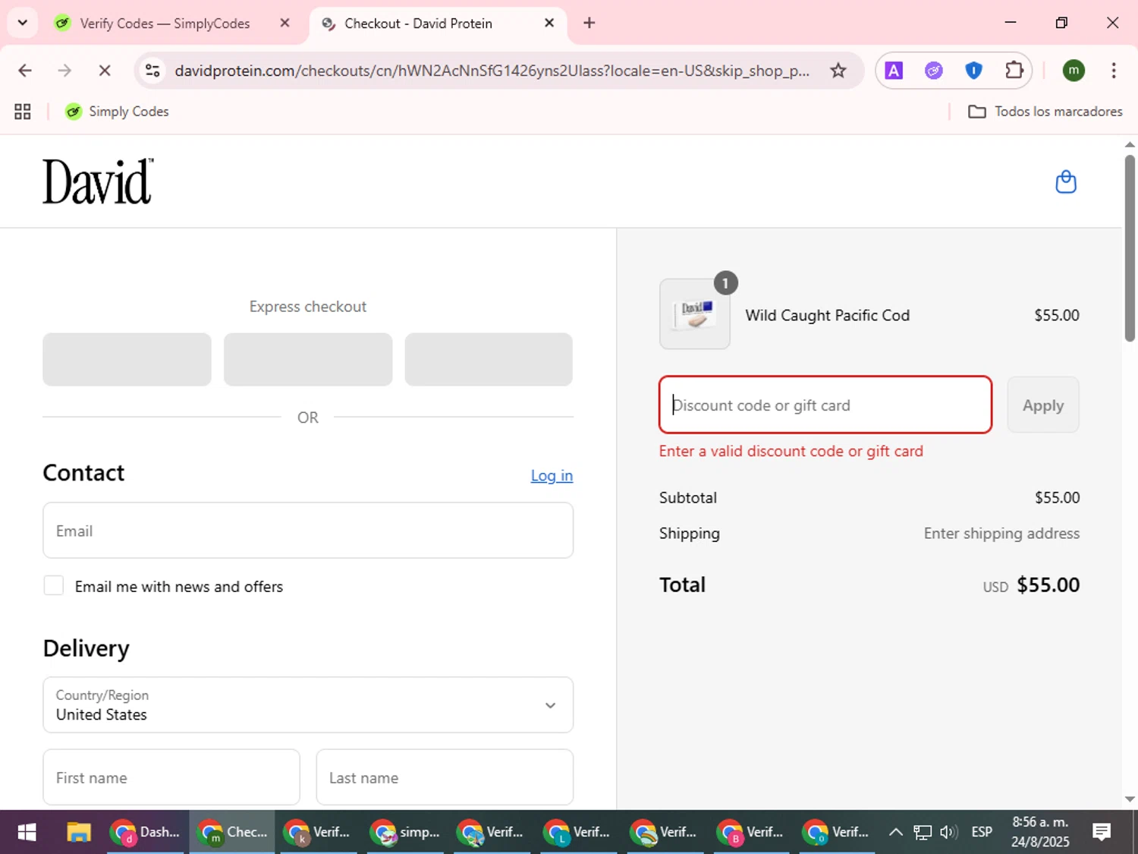
Task: Open the purple A extension
Action: coord(894,71)
